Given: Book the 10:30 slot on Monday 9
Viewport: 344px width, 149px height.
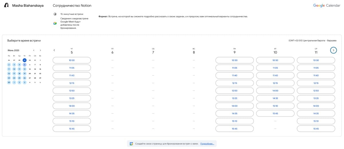Looking at the screenshot, I should pos(234,60).
